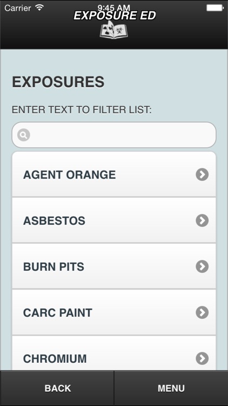Select the CARC PAINT list item
The width and height of the screenshot is (228, 406).
coord(114,312)
